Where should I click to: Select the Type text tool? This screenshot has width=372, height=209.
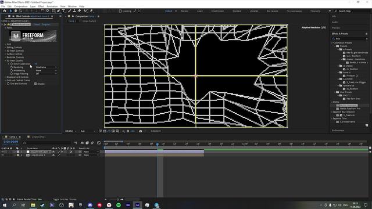click(x=63, y=11)
